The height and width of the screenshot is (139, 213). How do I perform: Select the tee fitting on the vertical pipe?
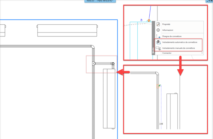pyautogui.click(x=94, y=64)
